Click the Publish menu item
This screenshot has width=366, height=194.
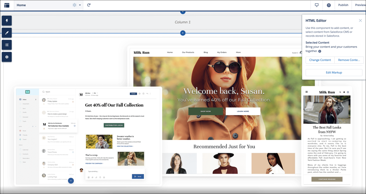(343, 5)
